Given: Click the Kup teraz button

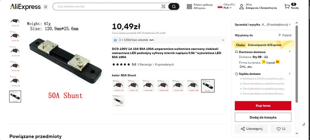Looking at the screenshot, I should click(263, 106).
